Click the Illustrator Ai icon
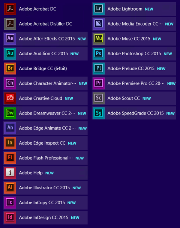The image size is (180, 228). 10,188
